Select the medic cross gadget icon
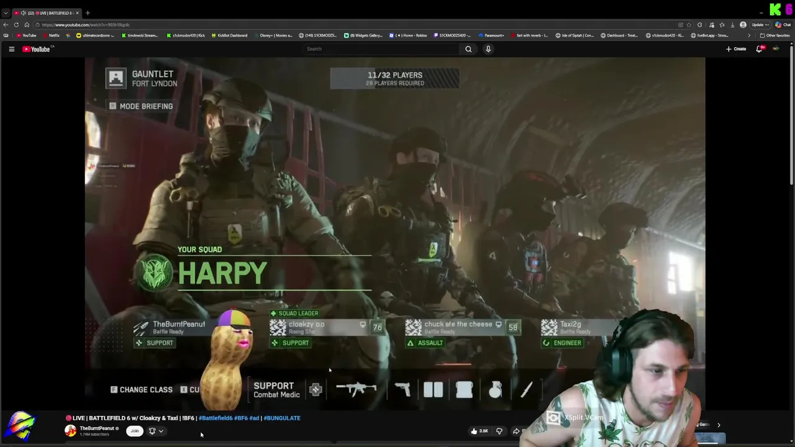795x447 pixels. tap(316, 390)
